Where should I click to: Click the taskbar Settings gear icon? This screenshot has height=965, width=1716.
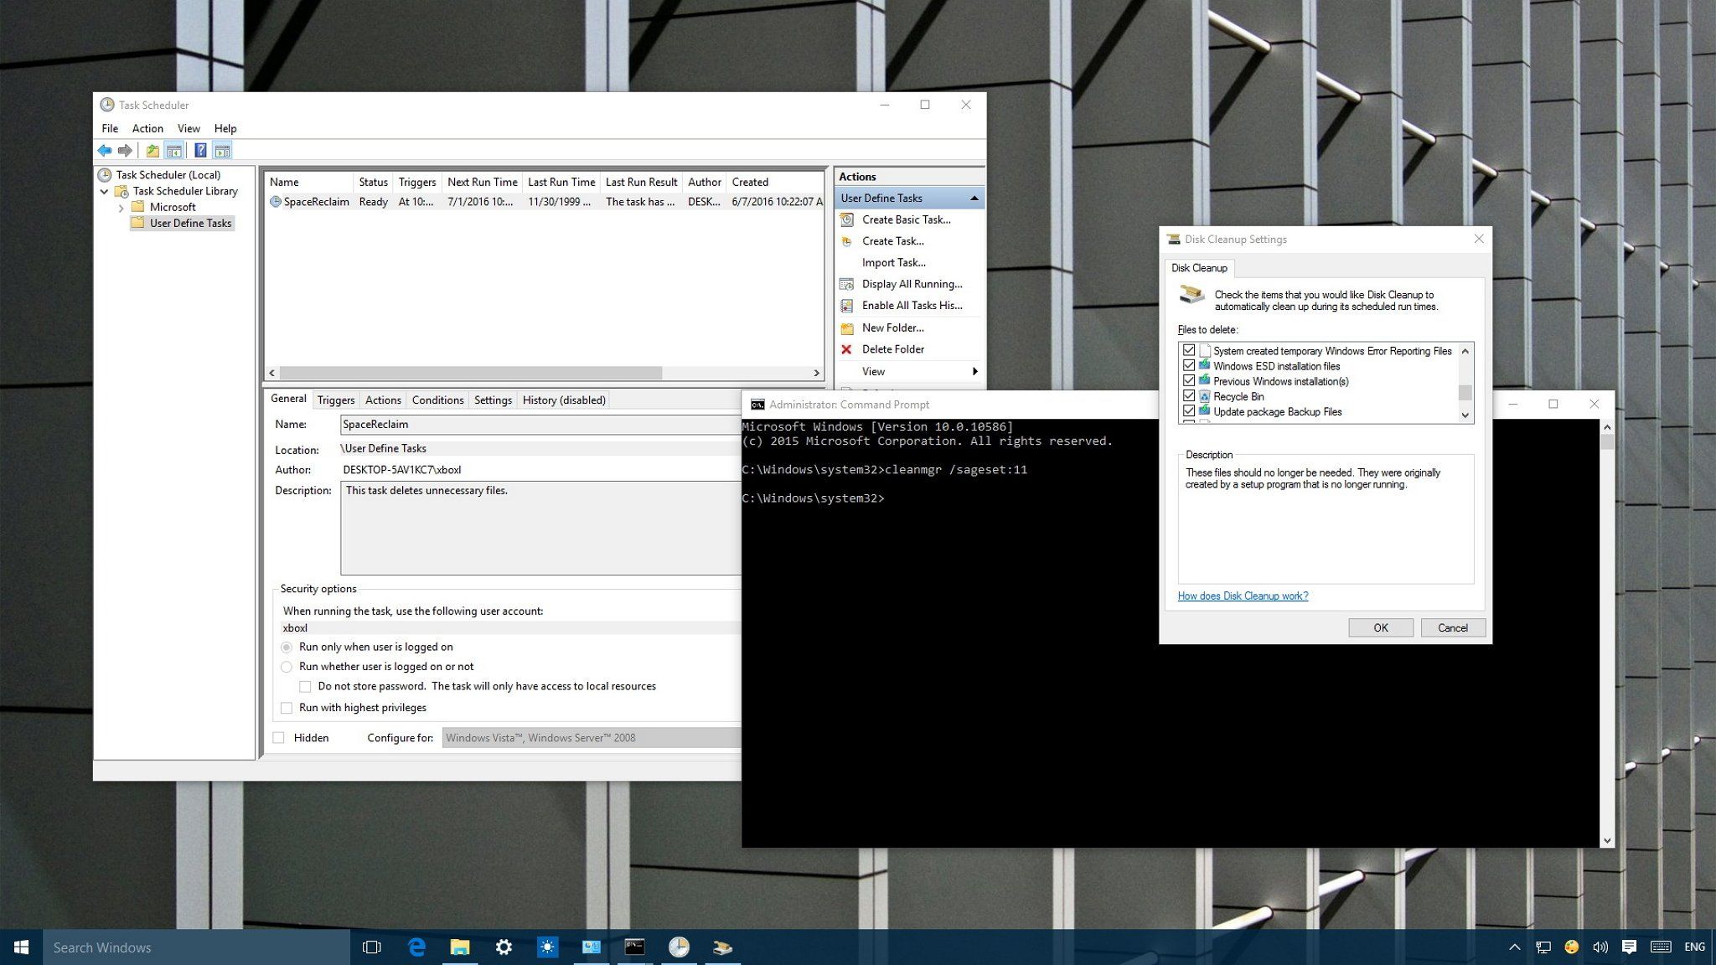coord(504,947)
